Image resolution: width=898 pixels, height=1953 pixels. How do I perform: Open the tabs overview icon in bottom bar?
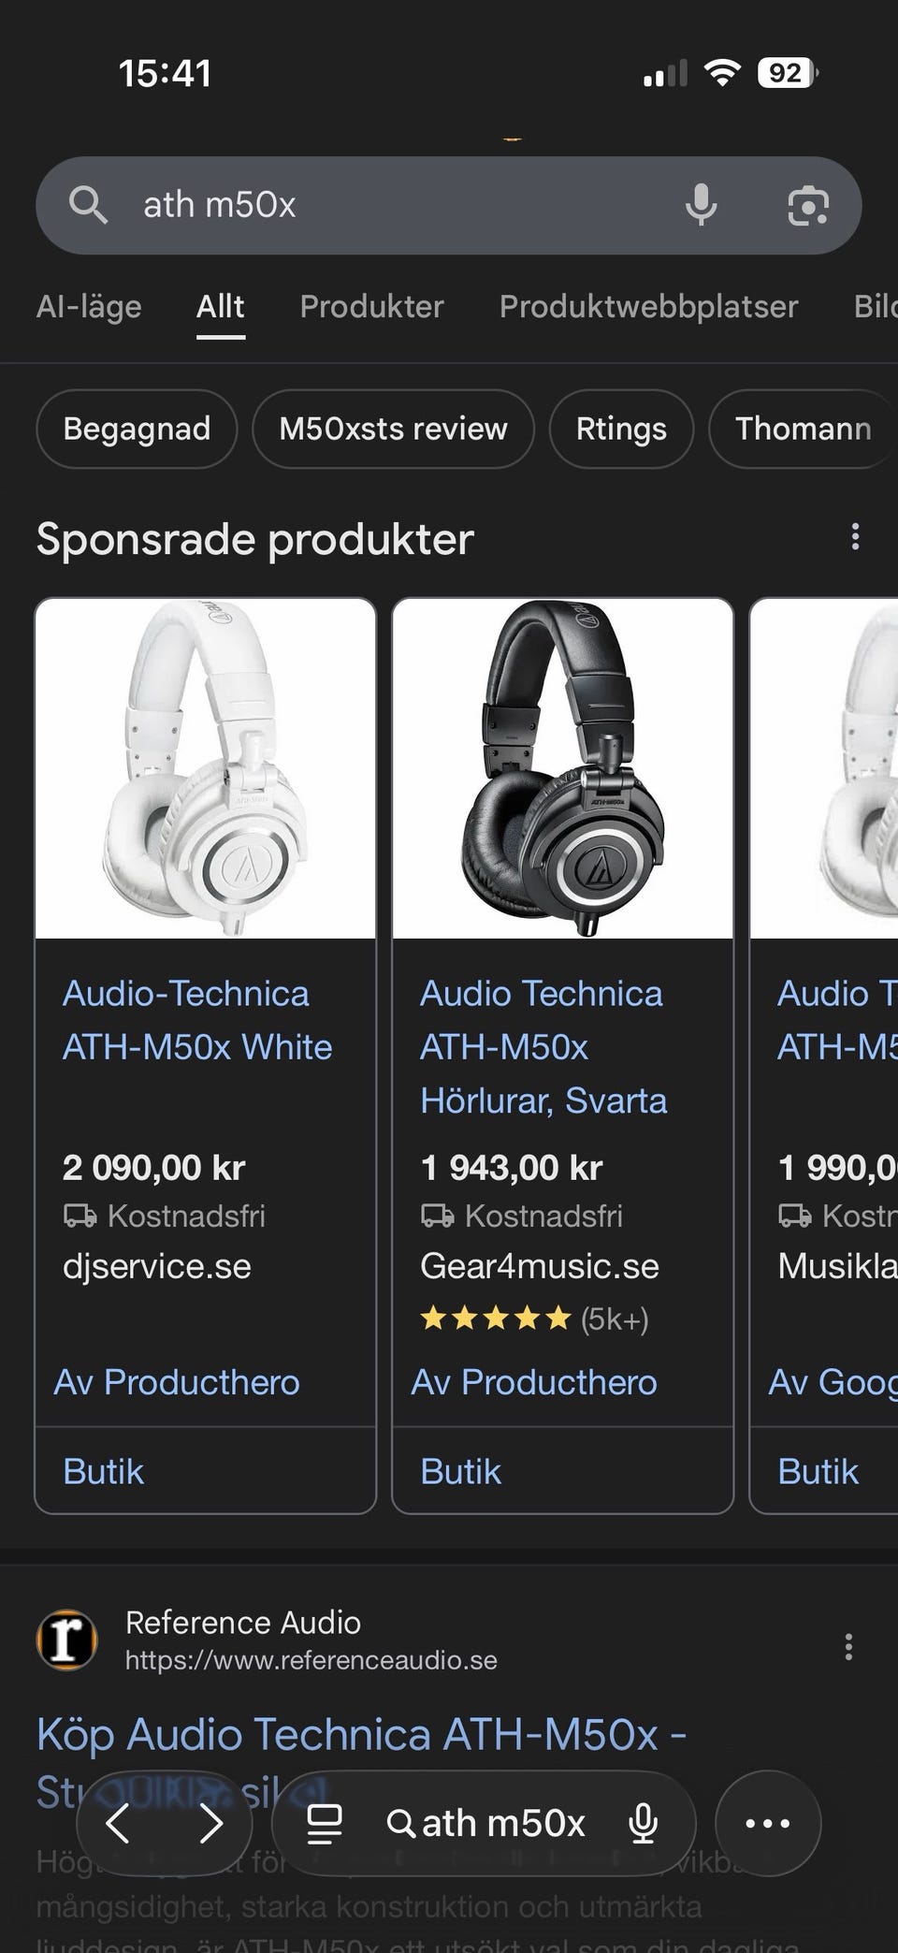[325, 1823]
